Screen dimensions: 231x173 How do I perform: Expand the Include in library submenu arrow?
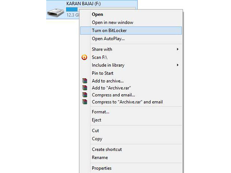coord(177,65)
